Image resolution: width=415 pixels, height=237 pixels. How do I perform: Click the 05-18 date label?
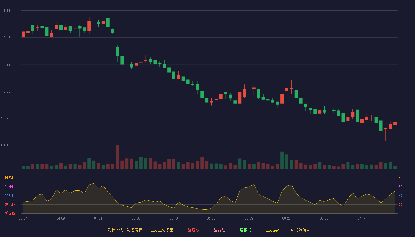(x=173, y=218)
